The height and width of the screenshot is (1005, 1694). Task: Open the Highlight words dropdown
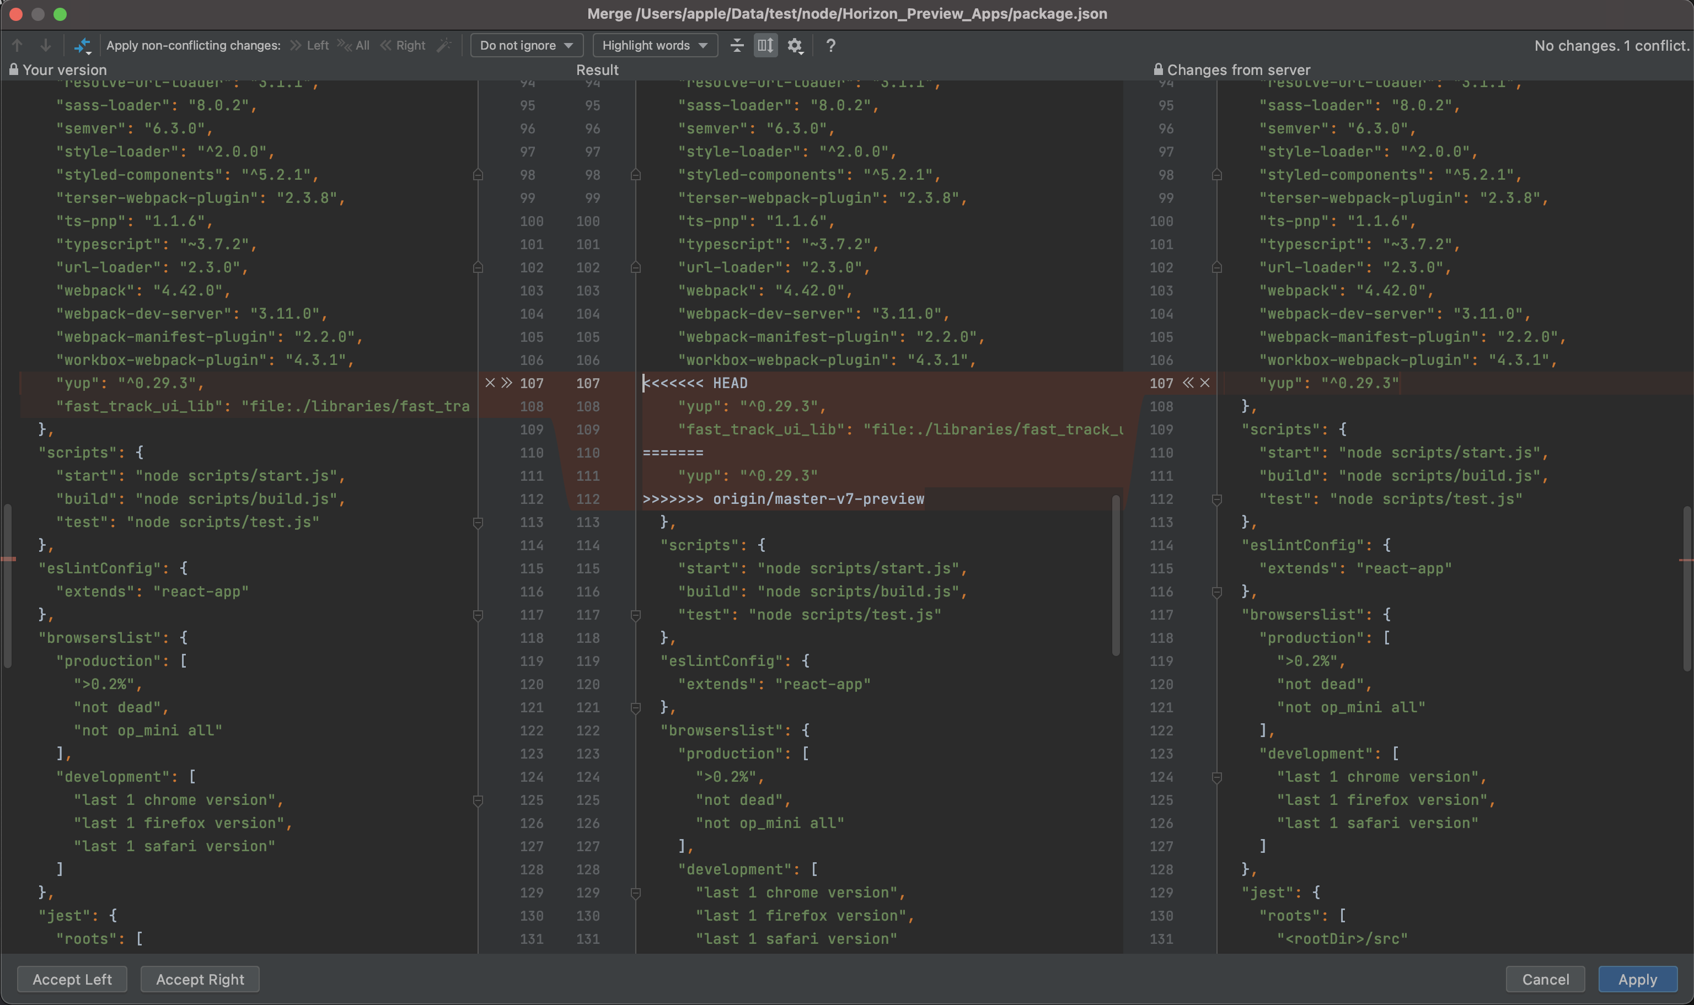655,45
